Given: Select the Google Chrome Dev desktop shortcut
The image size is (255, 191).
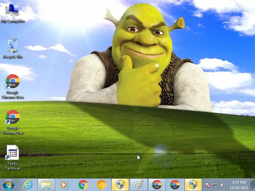Looking at the screenshot, I should coord(13,122).
